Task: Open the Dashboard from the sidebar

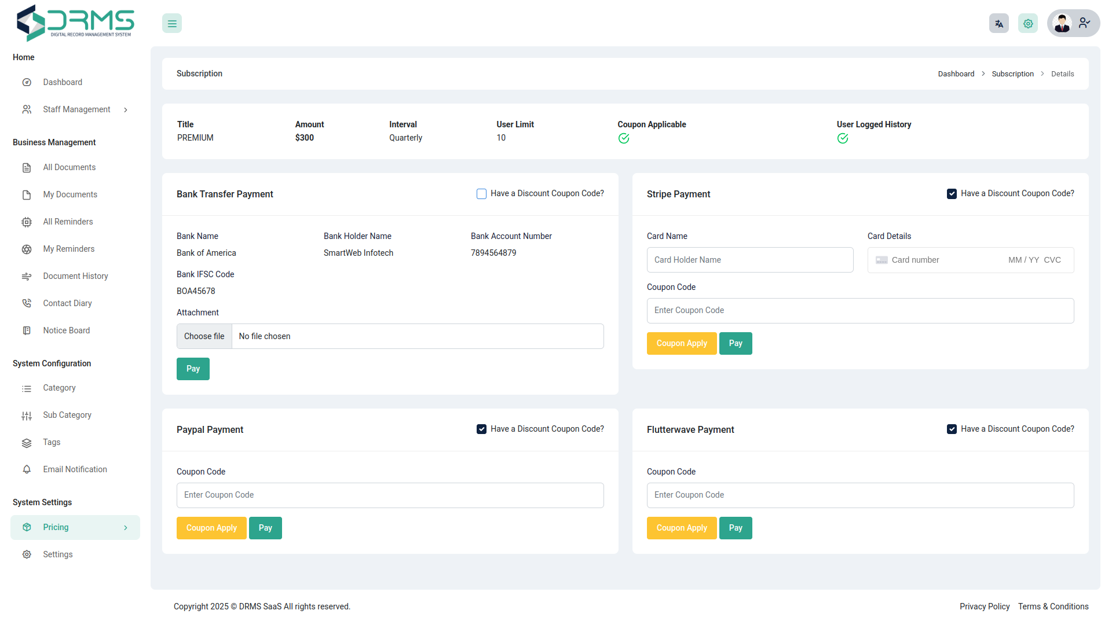Action: (63, 82)
